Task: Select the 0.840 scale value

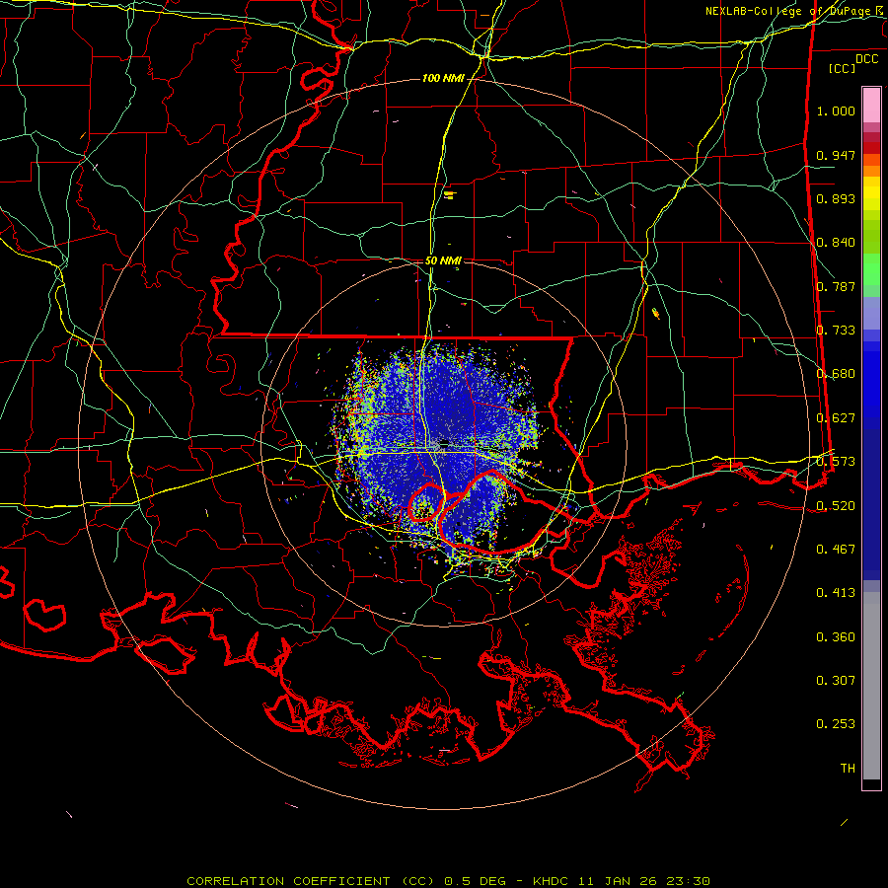Action: (x=836, y=243)
